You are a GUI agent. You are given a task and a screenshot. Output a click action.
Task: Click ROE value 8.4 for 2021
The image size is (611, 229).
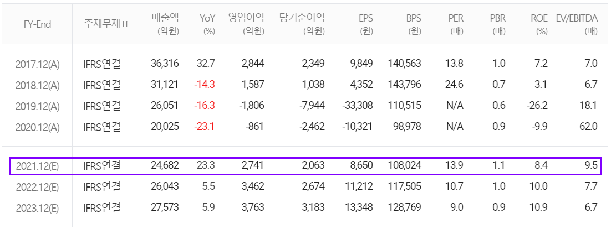(x=541, y=166)
